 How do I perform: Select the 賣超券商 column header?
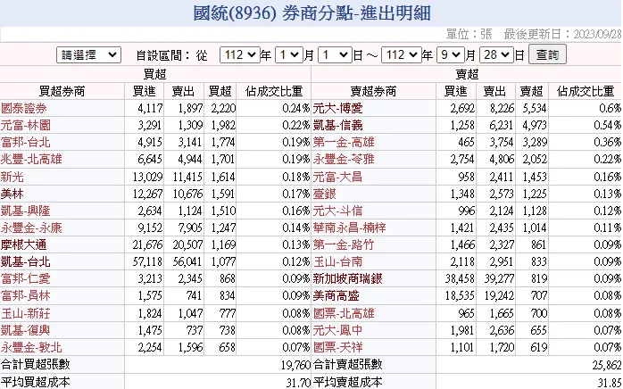pos(373,91)
